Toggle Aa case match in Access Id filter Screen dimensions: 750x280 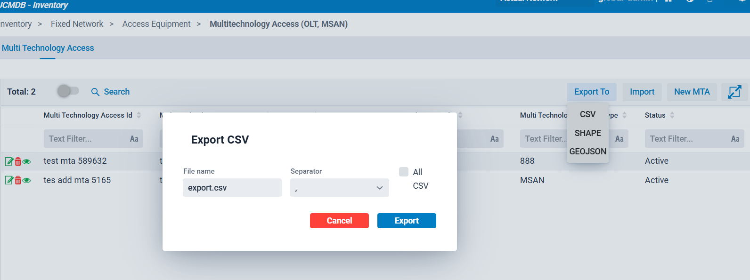point(134,139)
